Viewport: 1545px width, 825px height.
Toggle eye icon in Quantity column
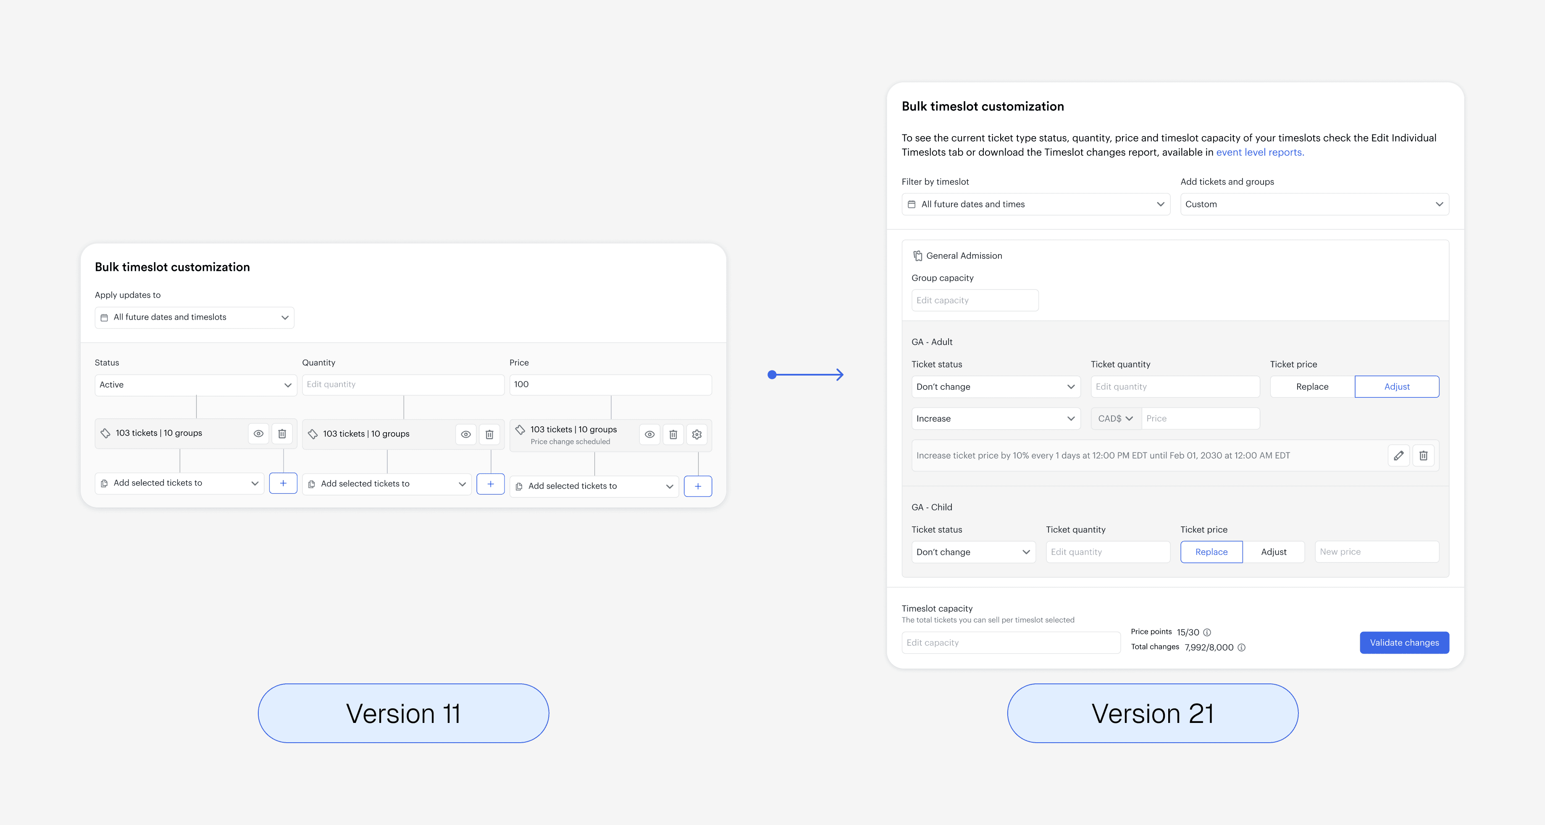466,435
